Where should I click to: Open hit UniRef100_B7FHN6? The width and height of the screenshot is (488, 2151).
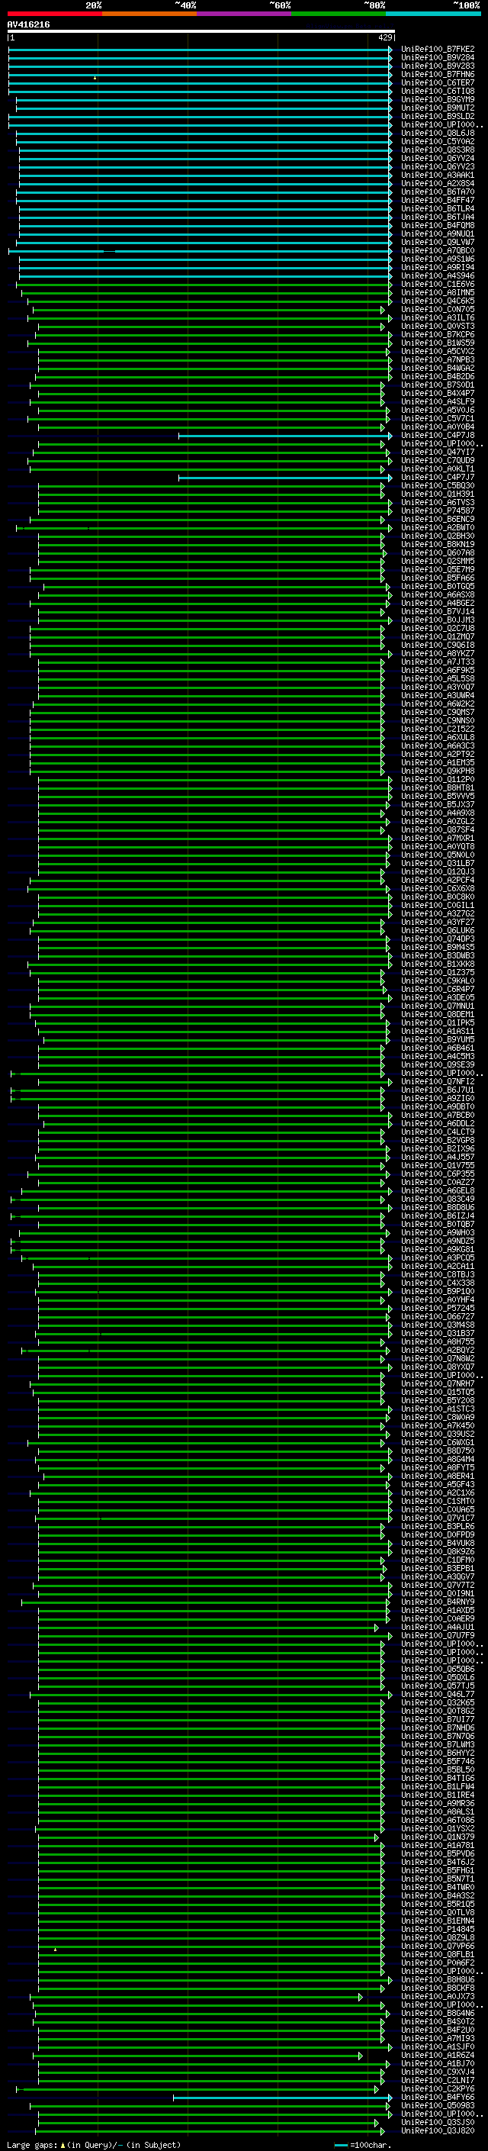tap(438, 74)
